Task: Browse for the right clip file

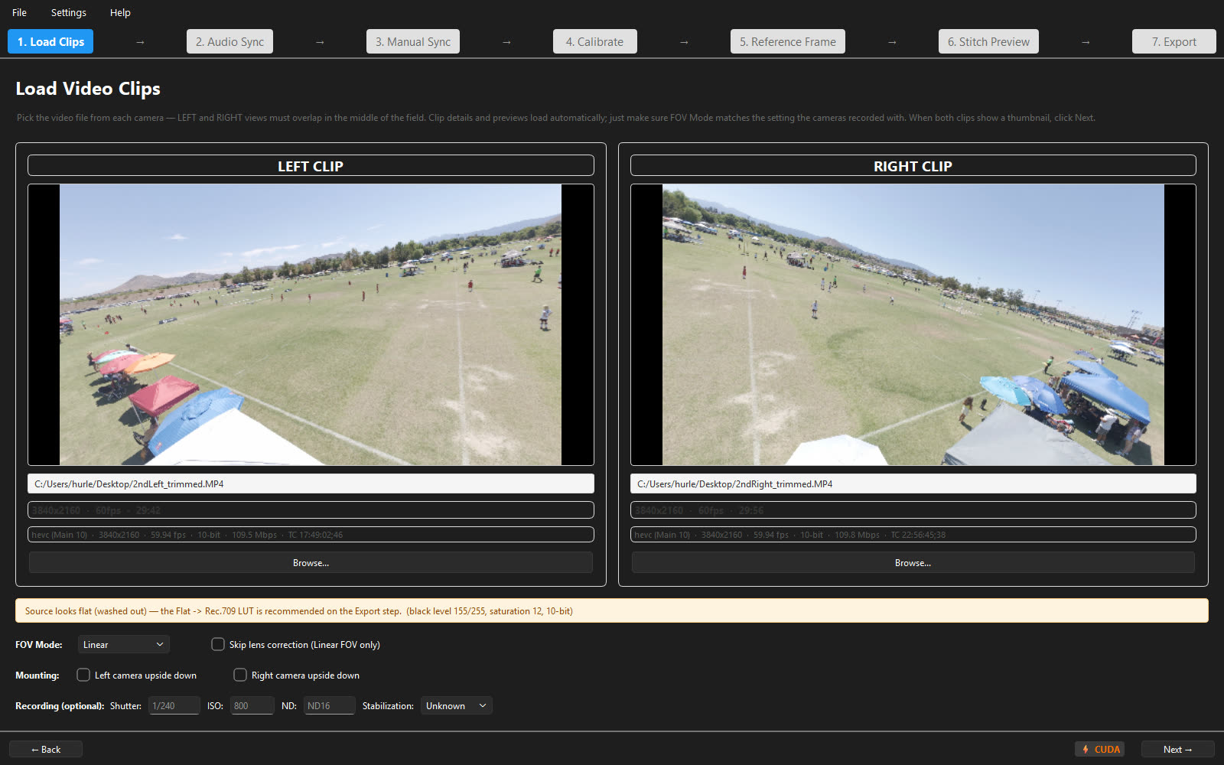Action: pyautogui.click(x=913, y=562)
